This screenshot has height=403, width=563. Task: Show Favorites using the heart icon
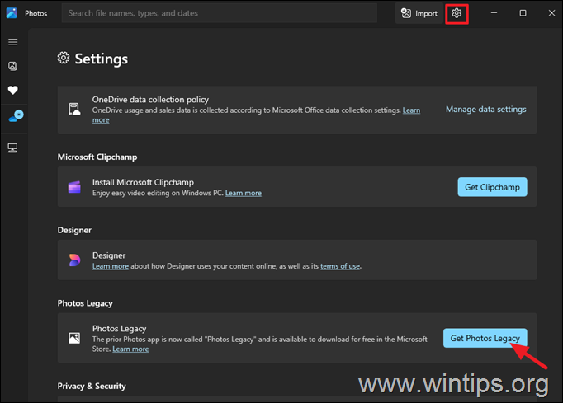tap(12, 91)
